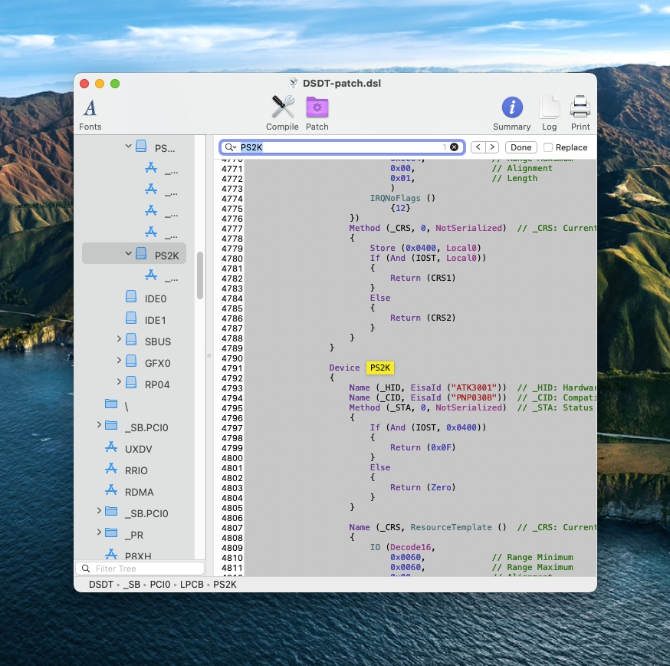Click the Filter Tree field
The image size is (670, 666).
click(146, 569)
